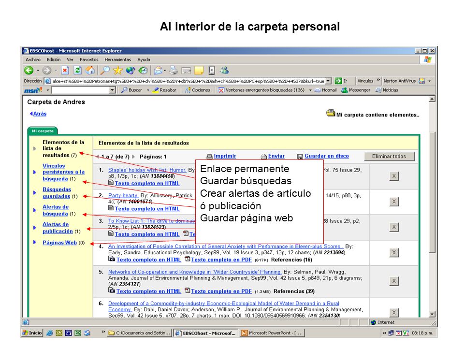
Task: Open the Edición menu
Action: click(x=54, y=59)
